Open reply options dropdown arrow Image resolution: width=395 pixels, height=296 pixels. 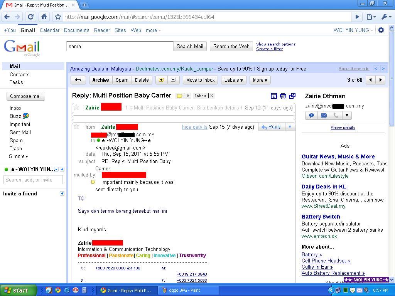tap(290, 126)
